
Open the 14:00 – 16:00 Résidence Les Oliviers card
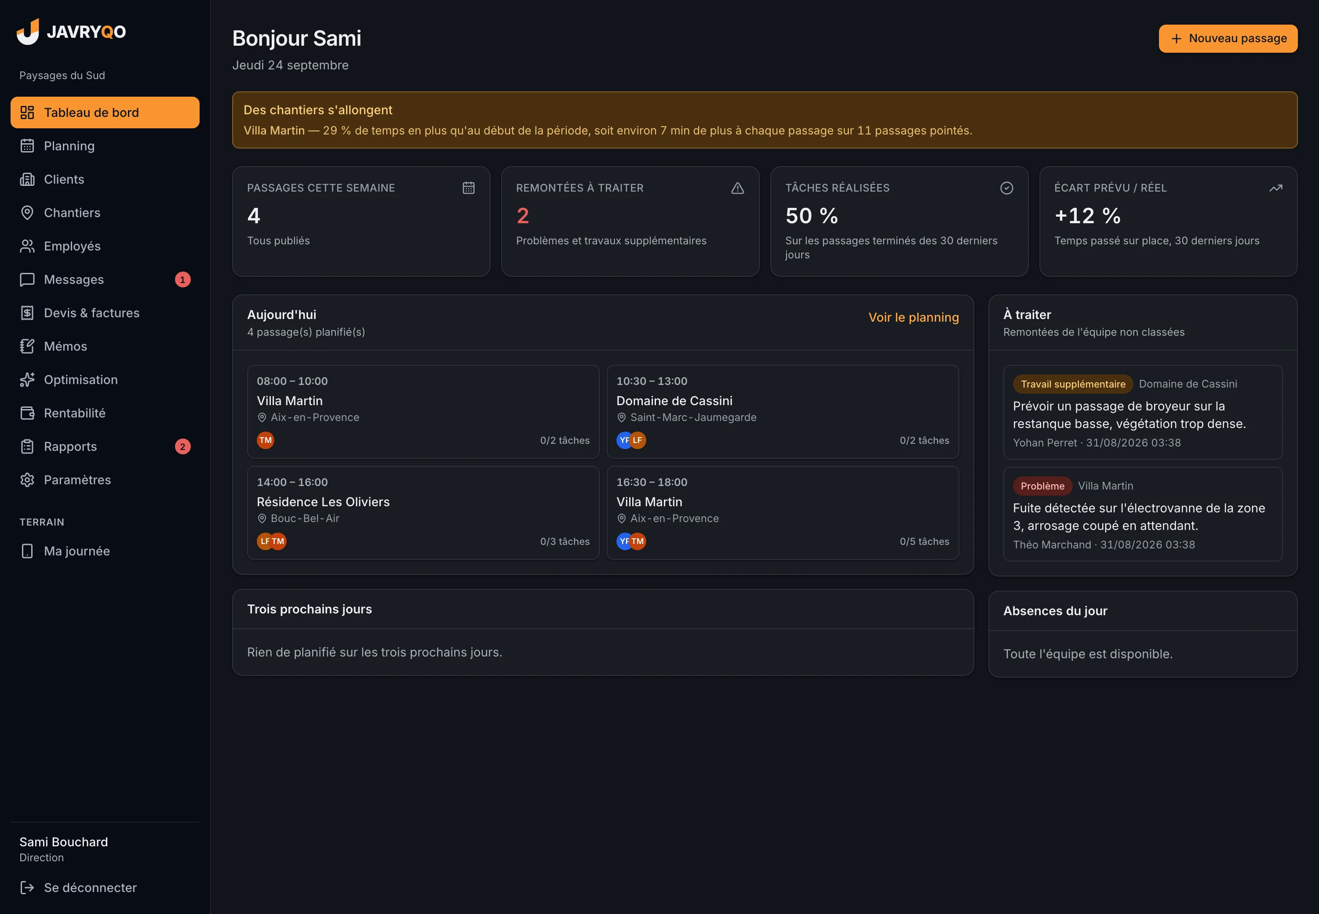point(423,512)
